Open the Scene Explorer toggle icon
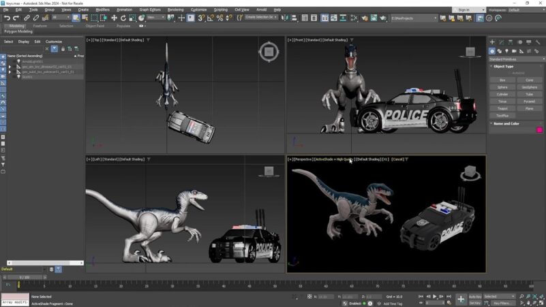546x307 pixels. tap(305, 18)
